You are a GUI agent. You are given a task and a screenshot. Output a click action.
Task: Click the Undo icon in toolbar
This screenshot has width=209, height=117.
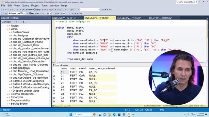64,9
